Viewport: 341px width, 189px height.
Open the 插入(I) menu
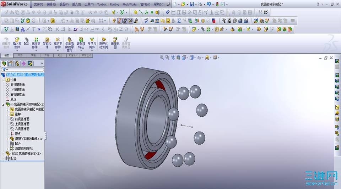click(x=77, y=4)
